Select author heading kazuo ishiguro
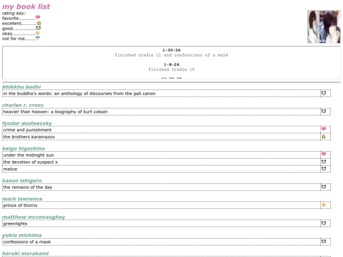343x257 pixels. click(22, 180)
